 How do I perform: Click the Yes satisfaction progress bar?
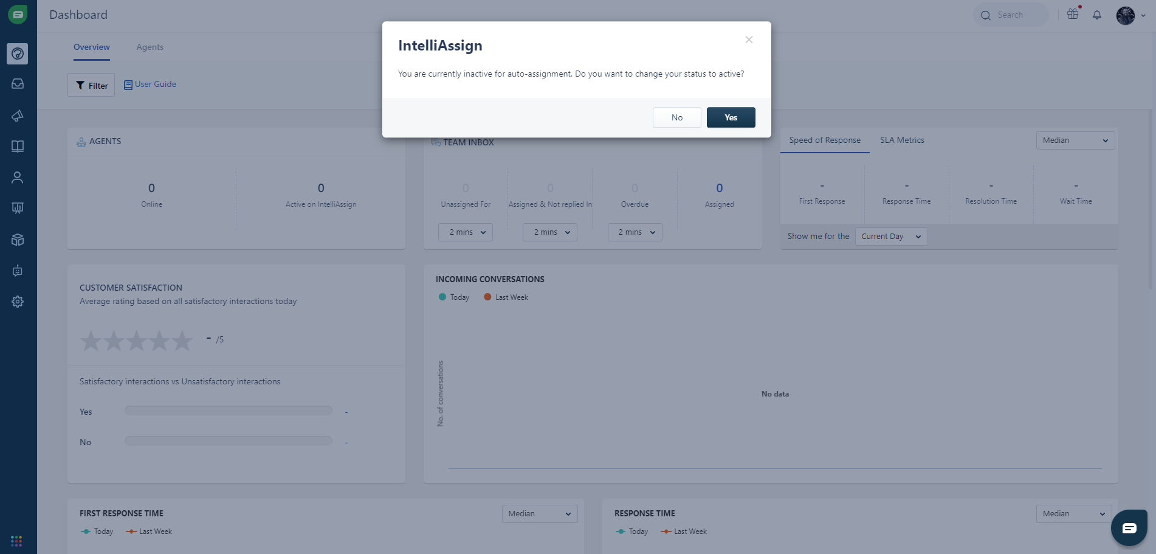pyautogui.click(x=229, y=410)
